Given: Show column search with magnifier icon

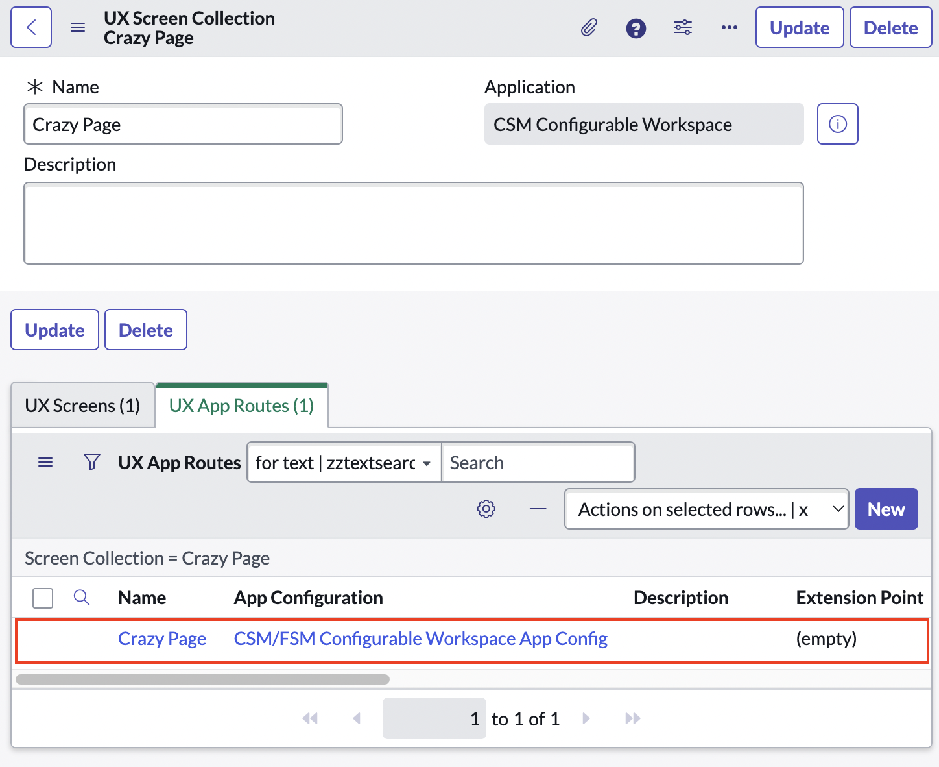Looking at the screenshot, I should coord(82,598).
